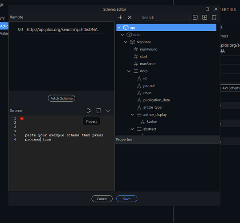Collapse the author_display array chevron
Viewport: 240px width, 223px height.
point(132,115)
